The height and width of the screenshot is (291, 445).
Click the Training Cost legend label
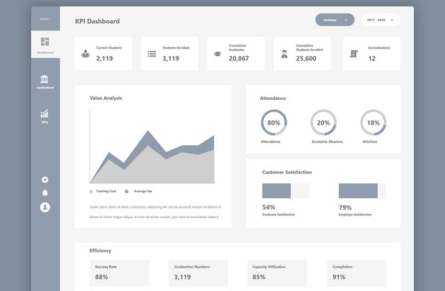106,192
